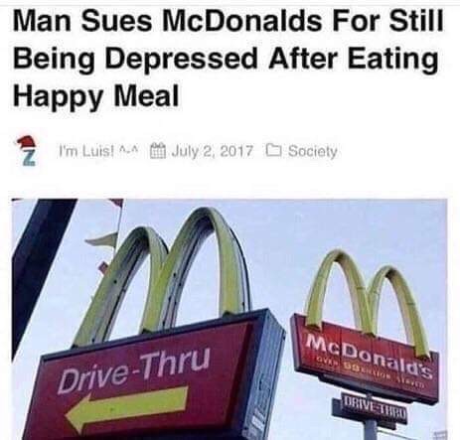Click the McDonald's lettering on the right sign
This screenshot has height=440, width=460.
point(369,357)
